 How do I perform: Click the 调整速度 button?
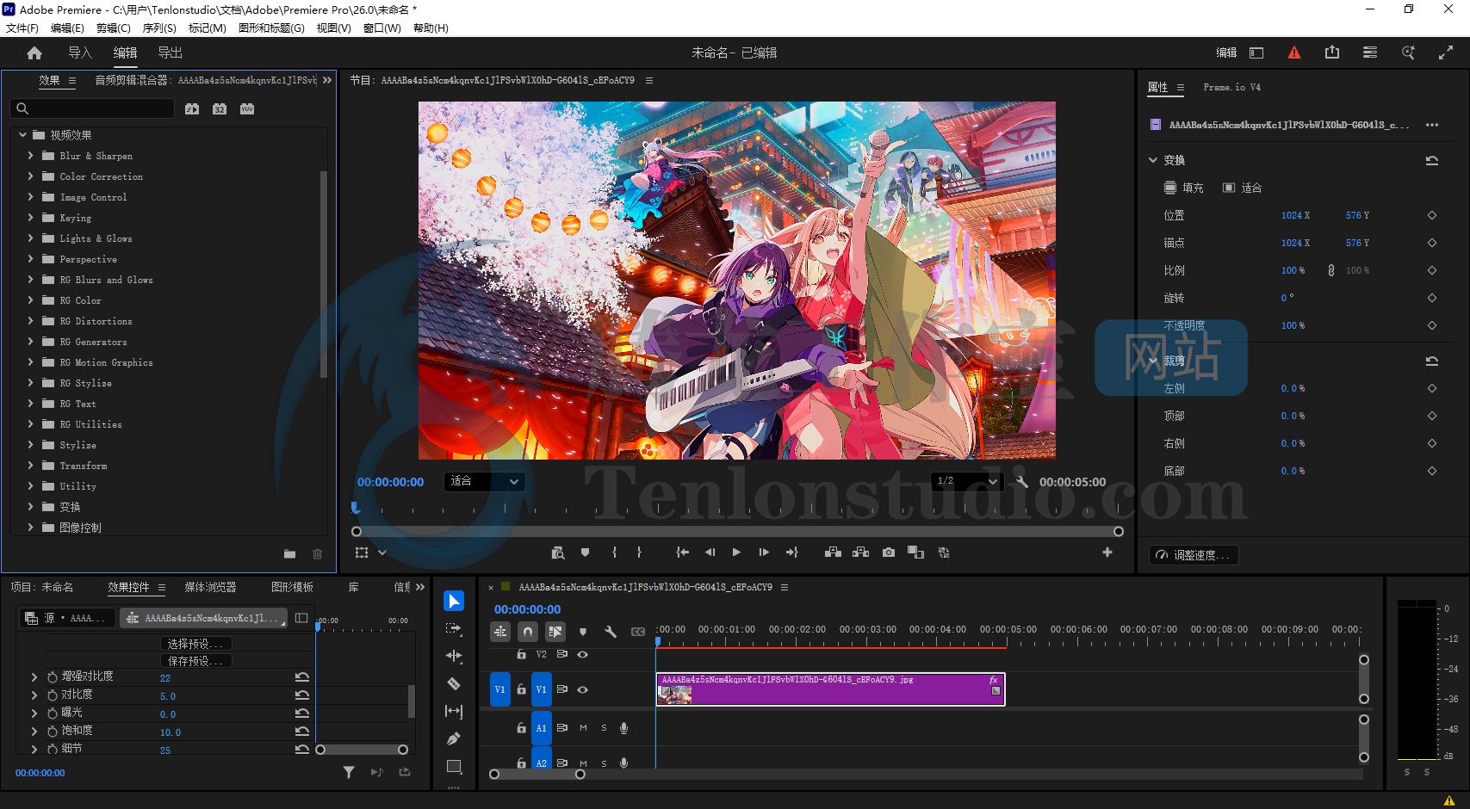pyautogui.click(x=1194, y=555)
